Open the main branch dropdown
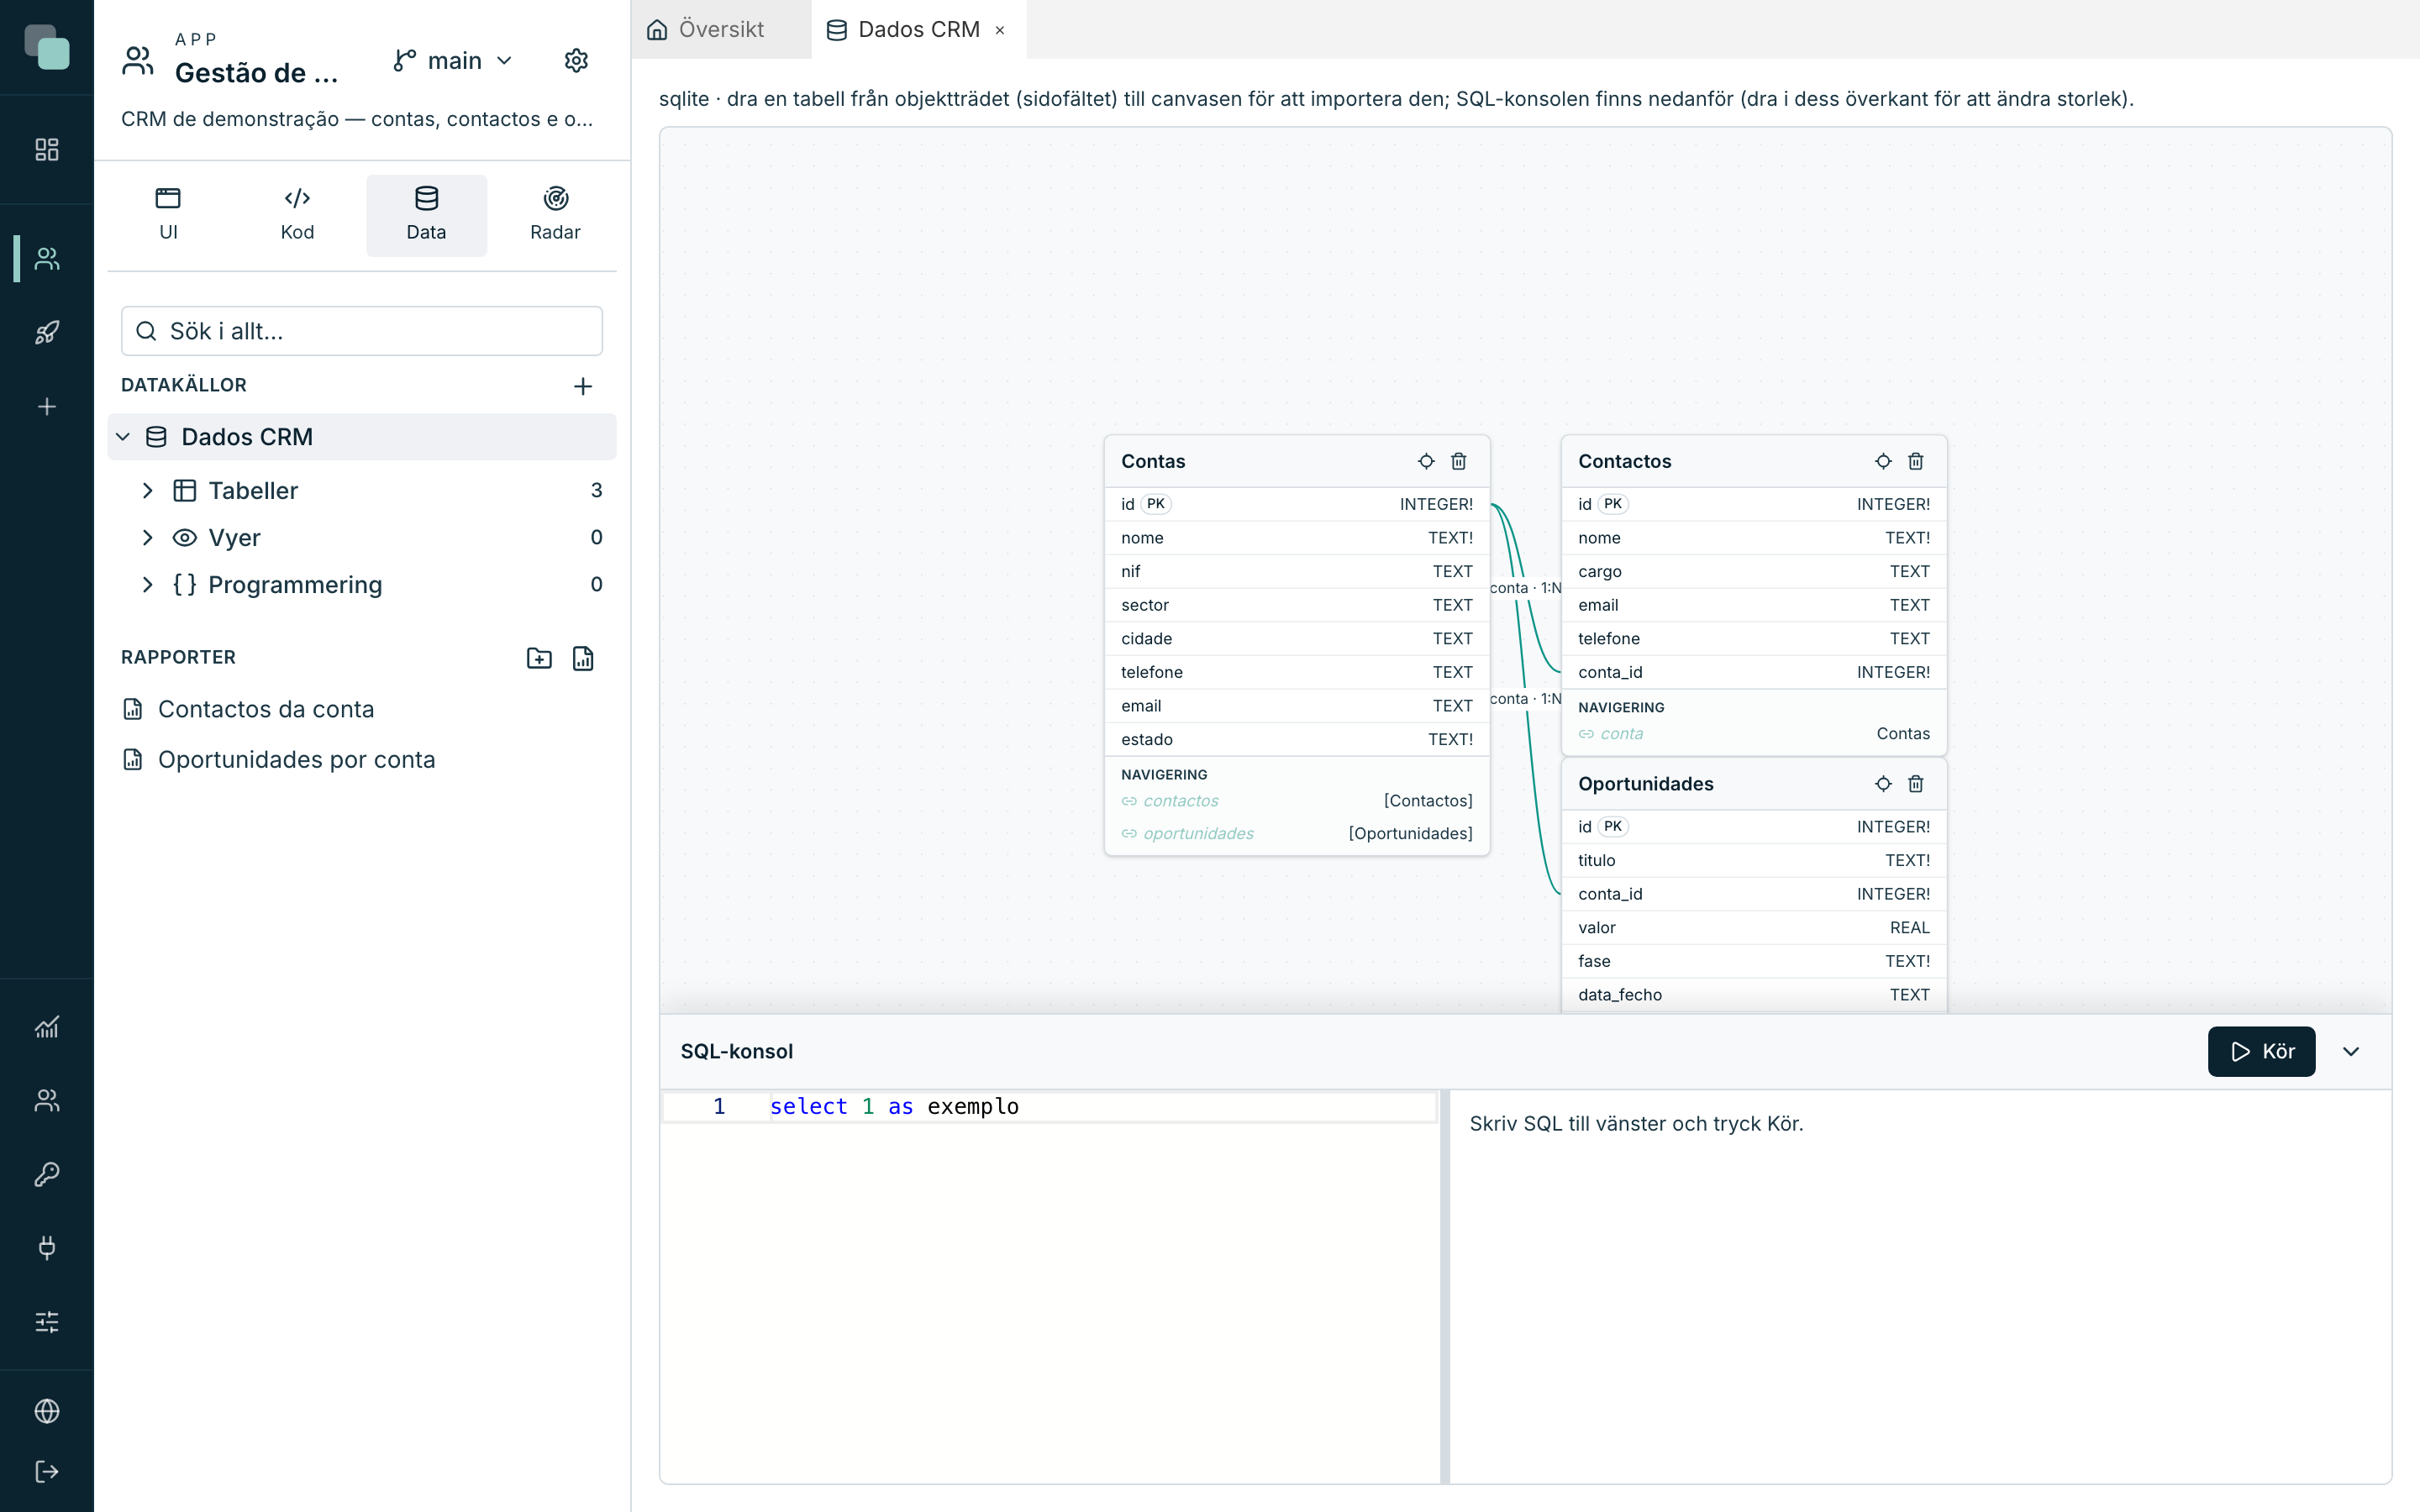The height and width of the screenshot is (1512, 2420). click(453, 61)
